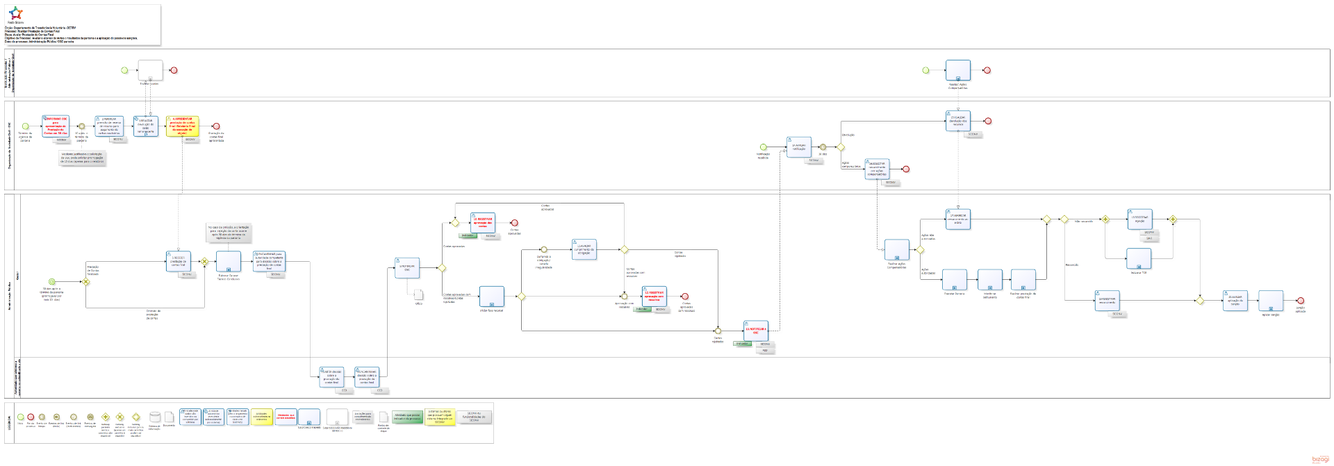
Task: Expand the 'Aplicar sanção' subprocess
Action: click(1271, 301)
